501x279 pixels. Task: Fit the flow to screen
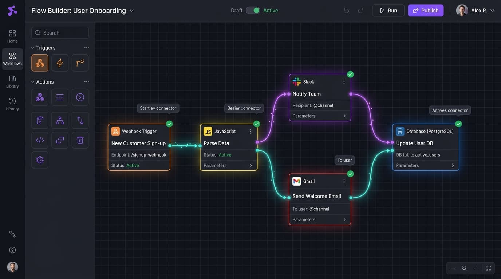point(488,268)
